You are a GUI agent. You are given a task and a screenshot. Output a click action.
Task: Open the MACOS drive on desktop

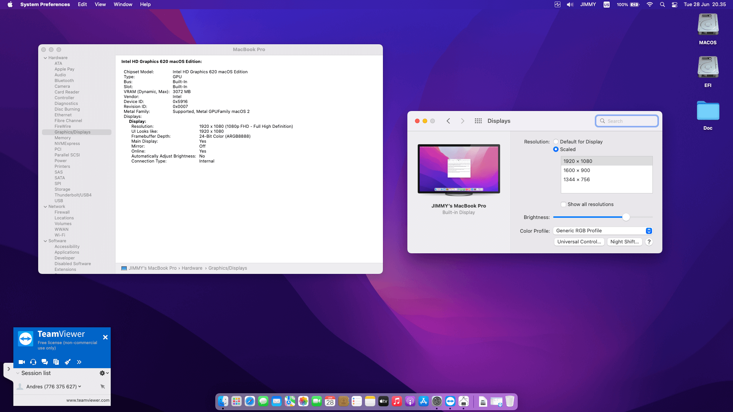tap(708, 29)
